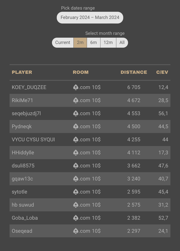Click the spade icon in sytotle row

[76, 192]
